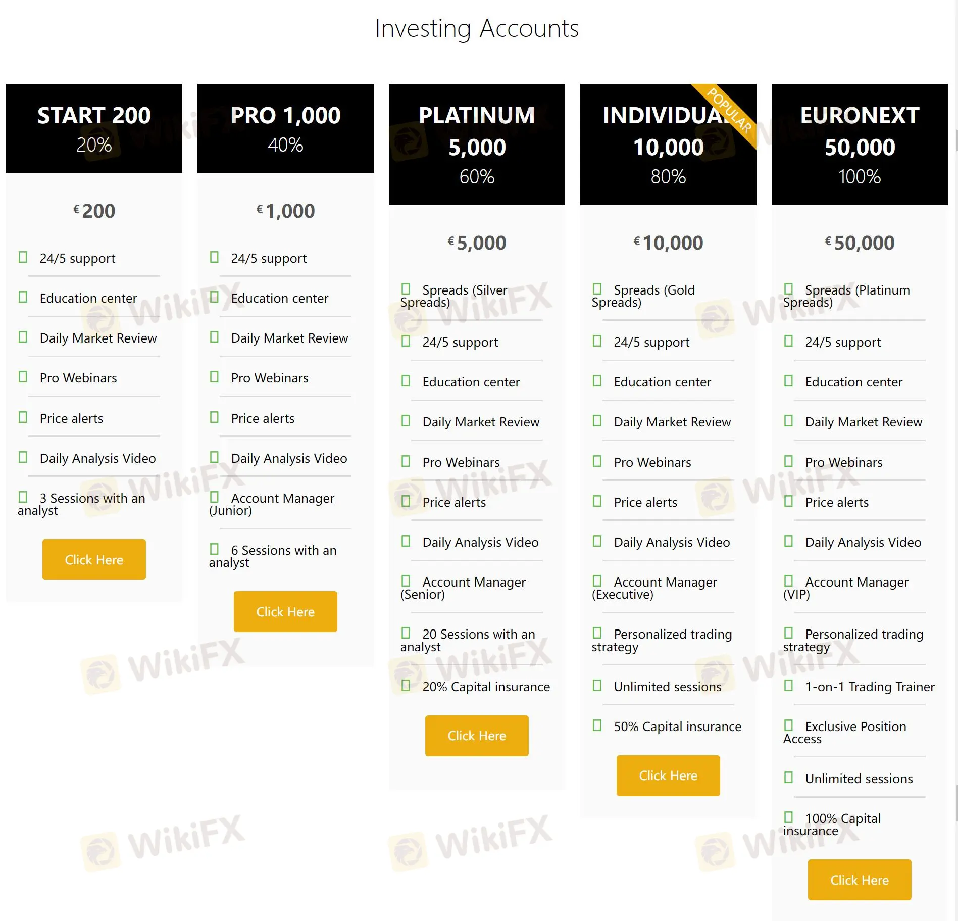Click the icon next to Account Manager (Junior)
Image resolution: width=958 pixels, height=921 pixels.
coord(214,497)
